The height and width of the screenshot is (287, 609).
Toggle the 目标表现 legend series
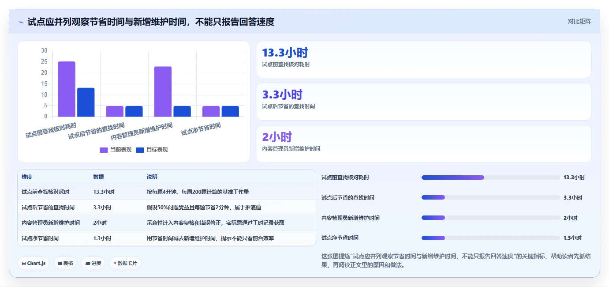click(x=152, y=150)
